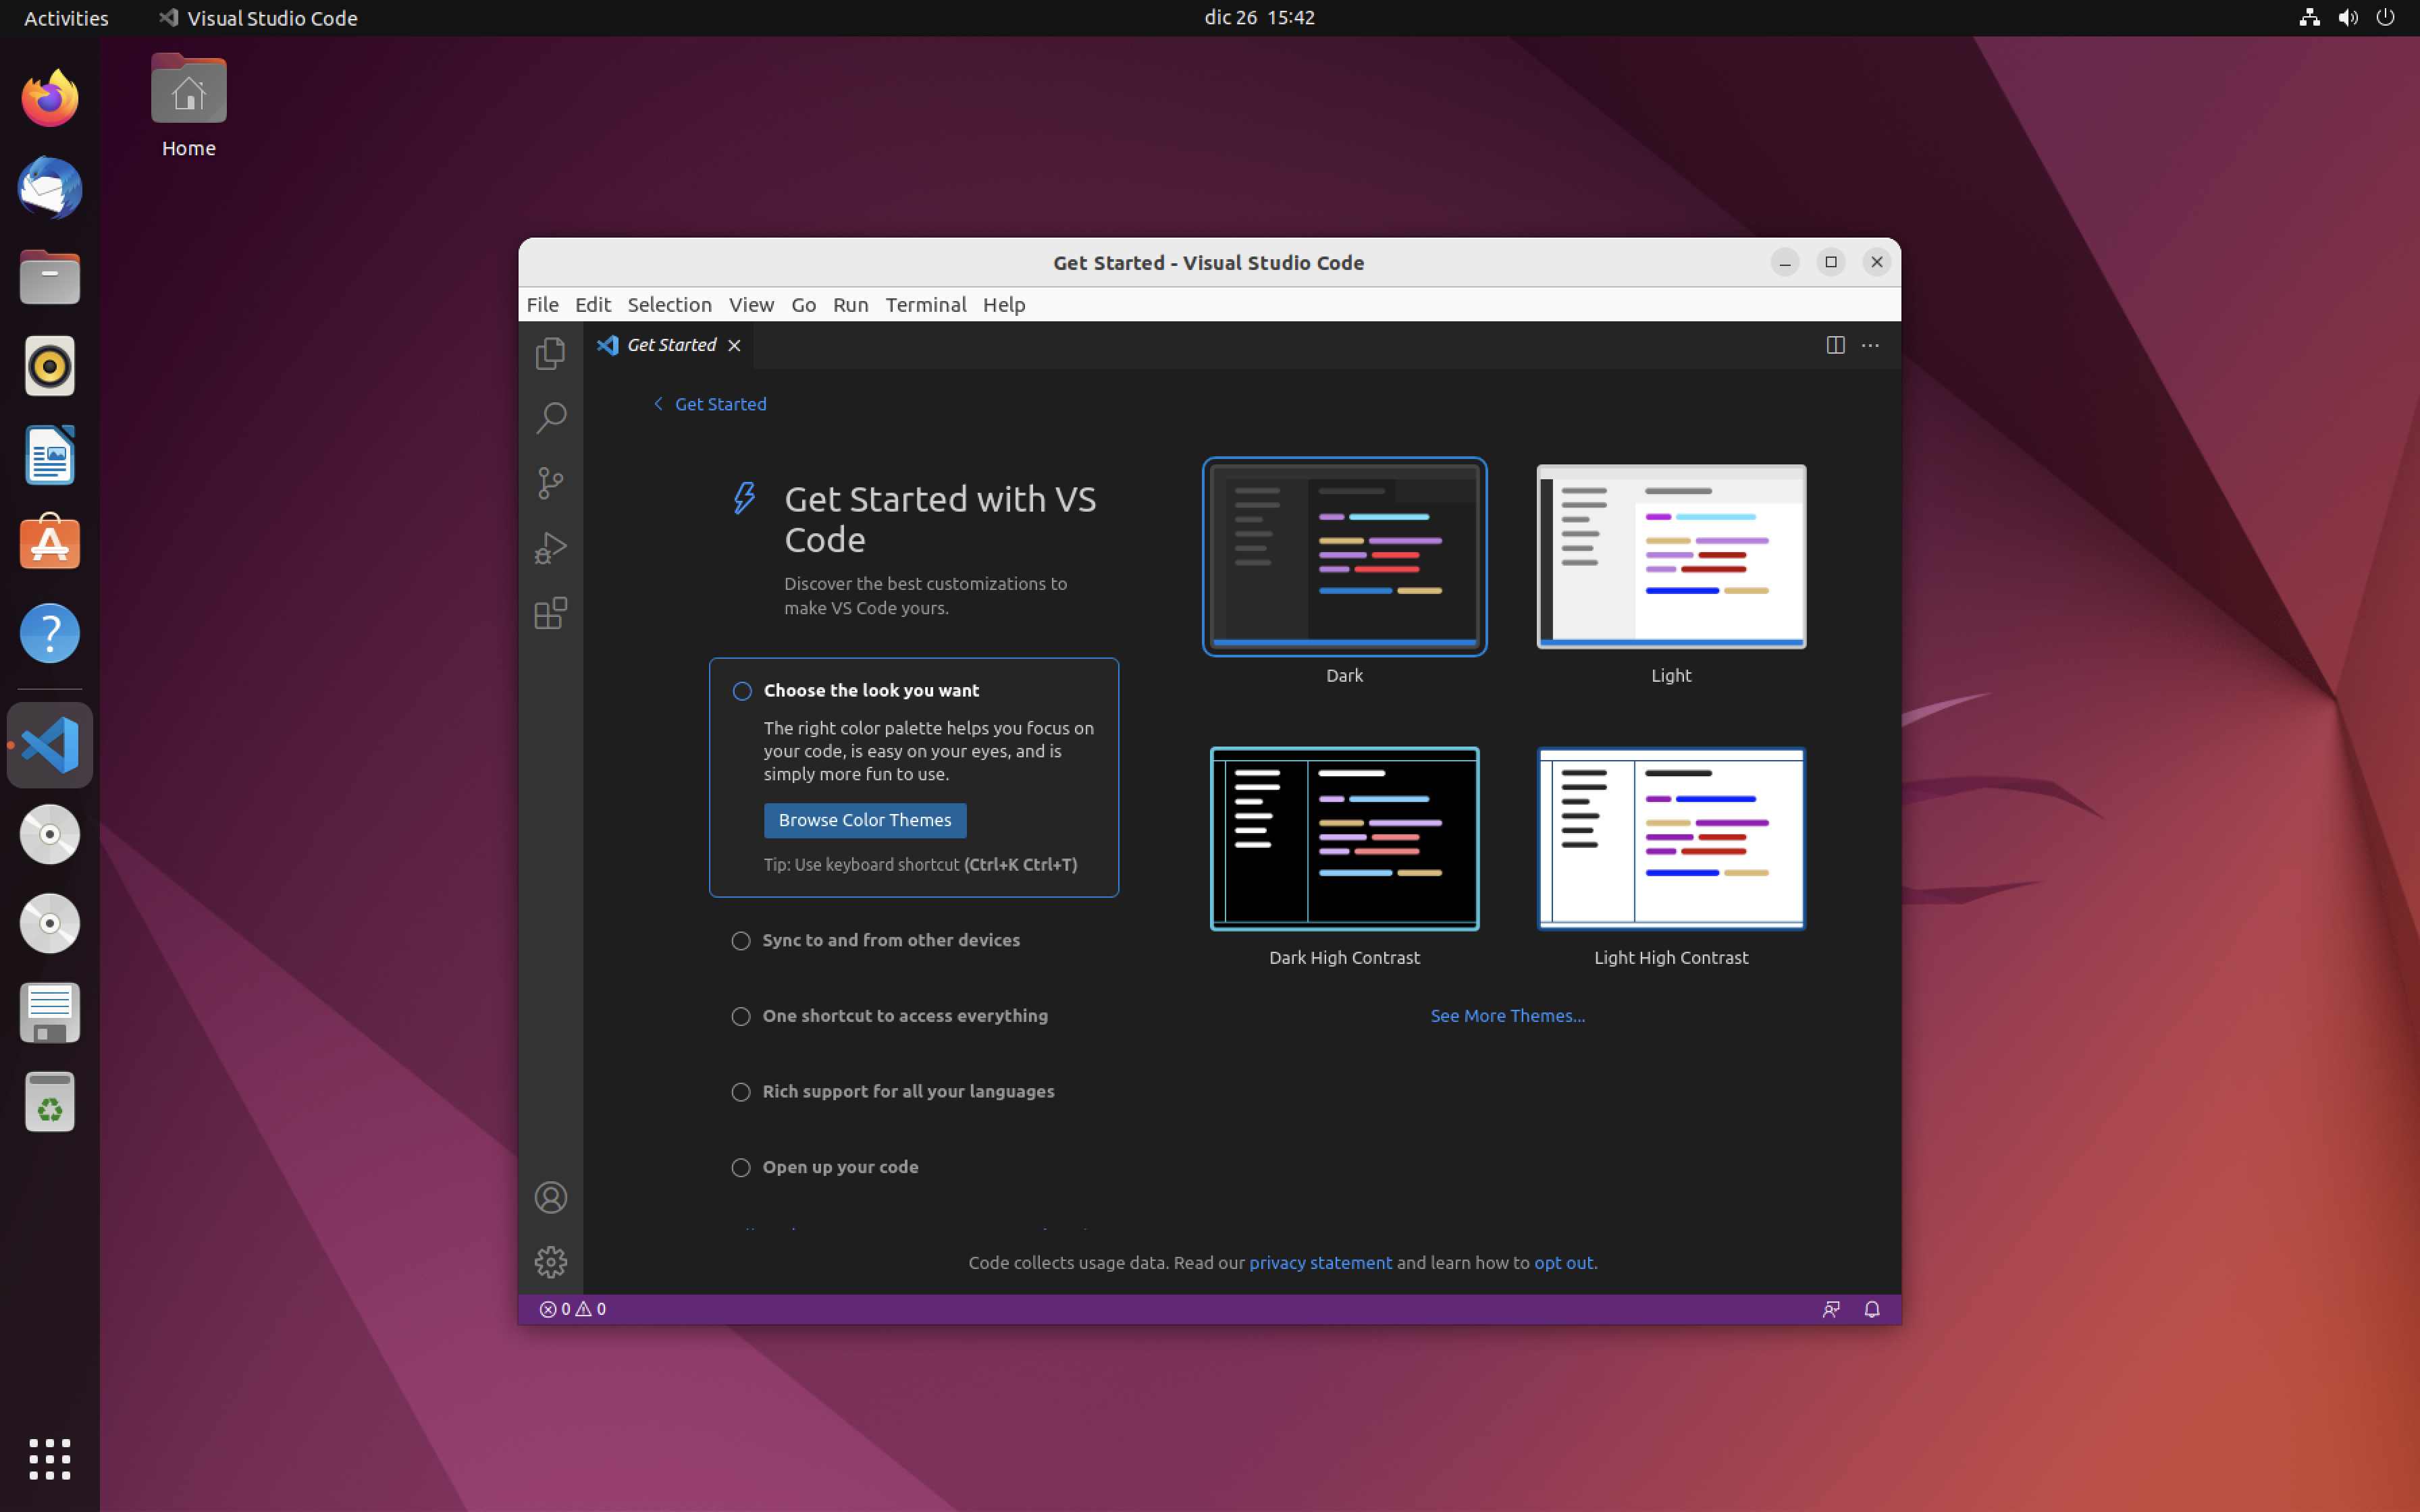The image size is (2420, 1512).
Task: Open Visual Studio Code app menu in top bar
Action: [258, 18]
